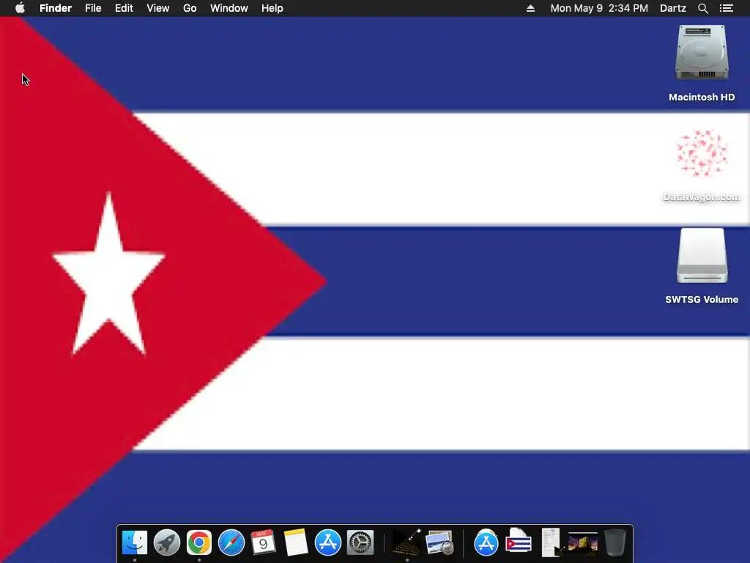This screenshot has width=750, height=563.
Task: Open the dark pyramid app icon in Dock
Action: coord(407,542)
